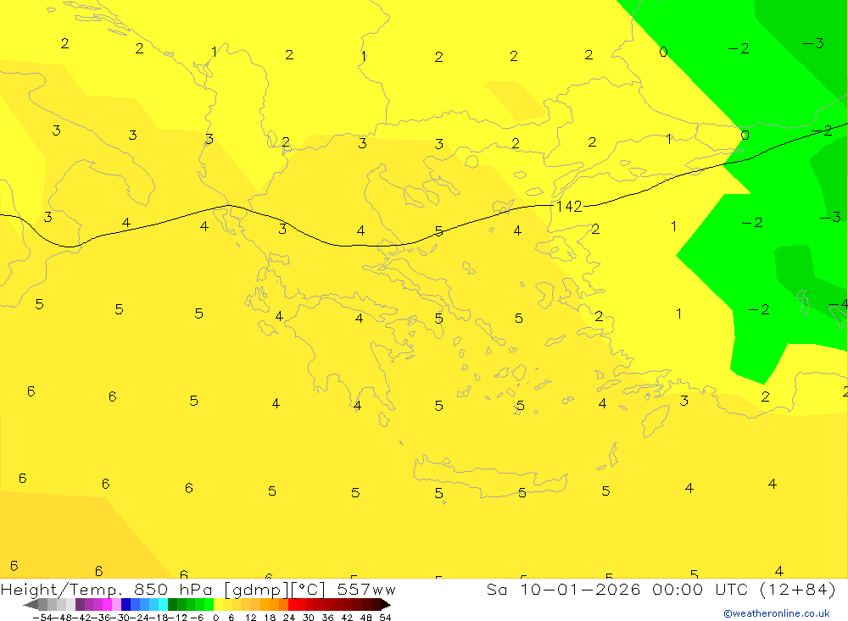Click the '-18' legend scale label
The width and height of the screenshot is (848, 621).
tap(159, 618)
